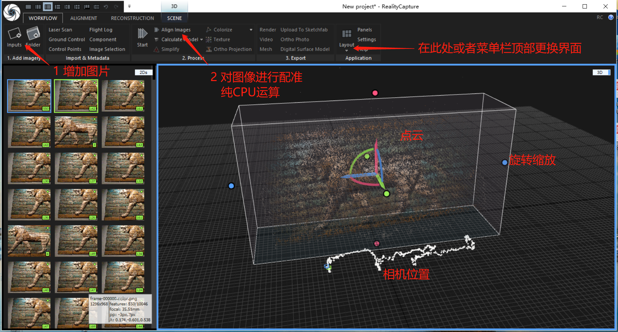Select the first lion relief thumbnail
The width and height of the screenshot is (618, 332).
(x=29, y=96)
